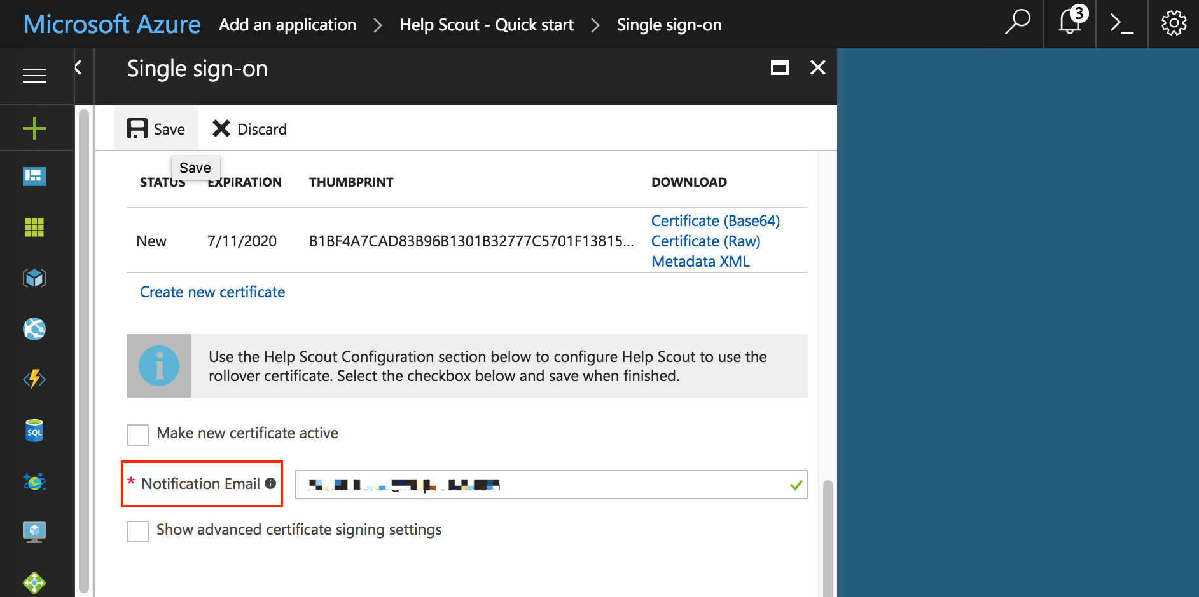Expand the hamburger sidebar menu

click(x=34, y=76)
